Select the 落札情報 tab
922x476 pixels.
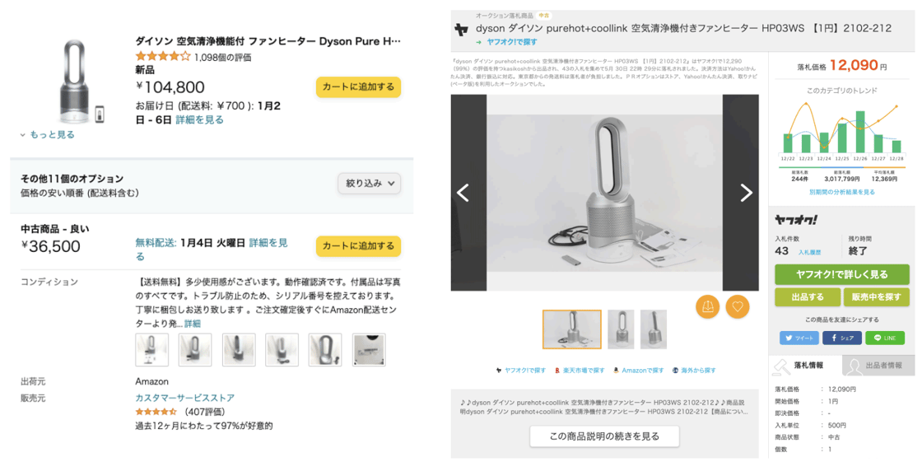click(806, 366)
